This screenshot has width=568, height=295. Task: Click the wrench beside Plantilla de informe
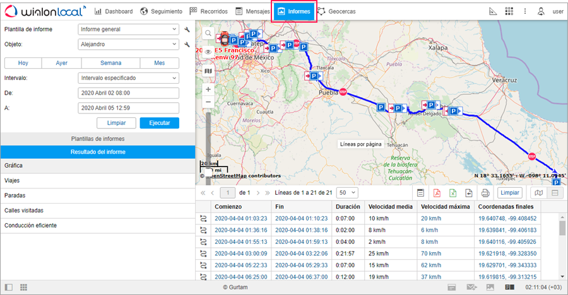(x=187, y=29)
